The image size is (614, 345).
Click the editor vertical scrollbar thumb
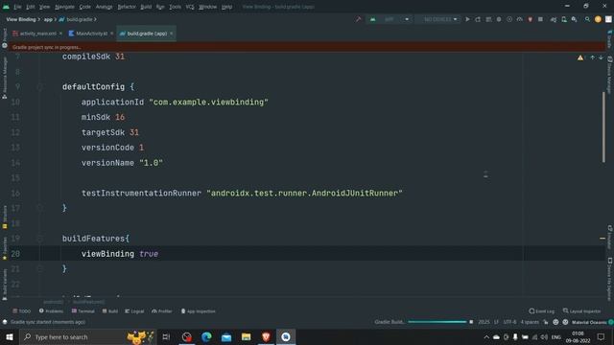tap(603, 127)
